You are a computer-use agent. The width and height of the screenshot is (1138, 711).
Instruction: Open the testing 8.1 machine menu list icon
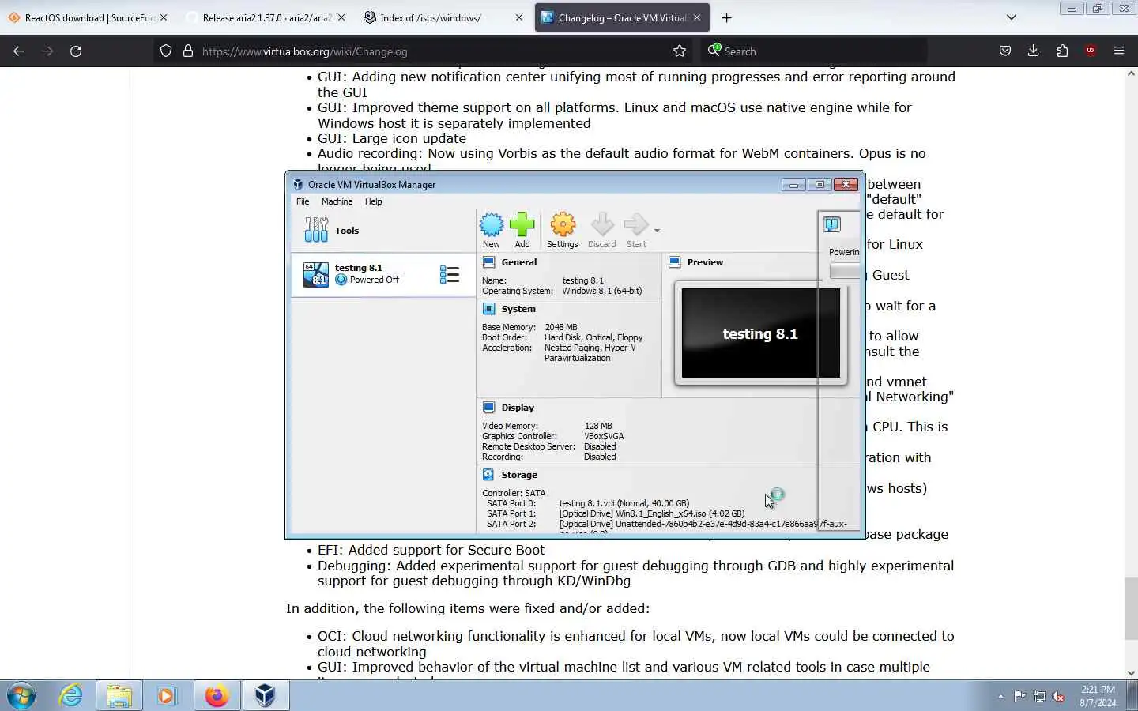[x=450, y=274]
